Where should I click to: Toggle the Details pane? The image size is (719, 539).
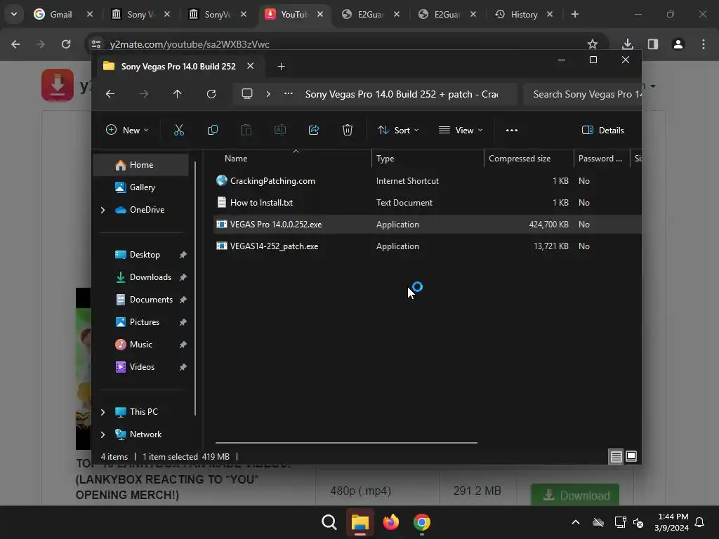tap(603, 130)
